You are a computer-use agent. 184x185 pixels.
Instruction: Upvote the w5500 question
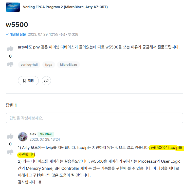10,48
